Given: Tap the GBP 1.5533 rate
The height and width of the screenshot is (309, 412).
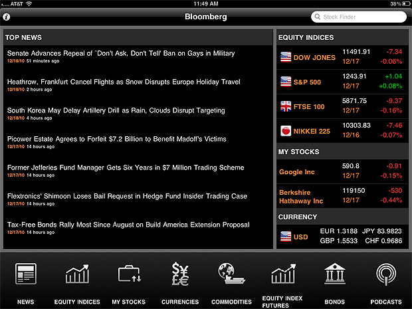Looking at the screenshot, I should point(339,241).
